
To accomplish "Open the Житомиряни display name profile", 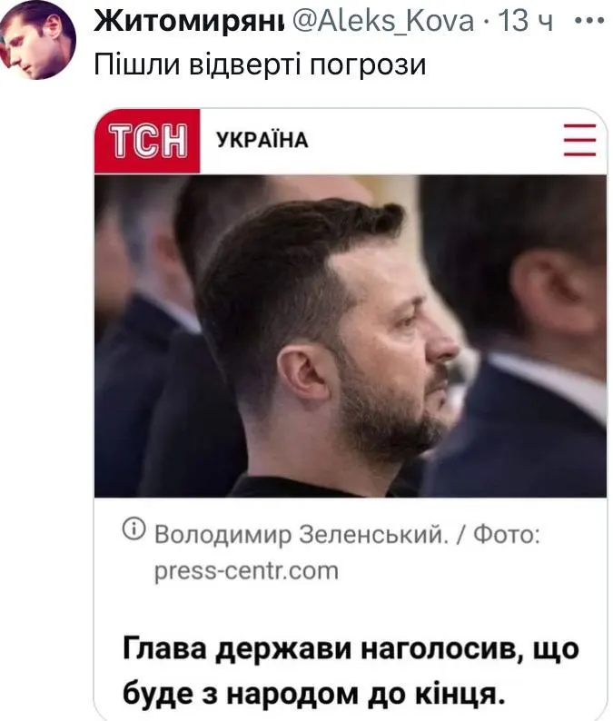I will 189,21.
